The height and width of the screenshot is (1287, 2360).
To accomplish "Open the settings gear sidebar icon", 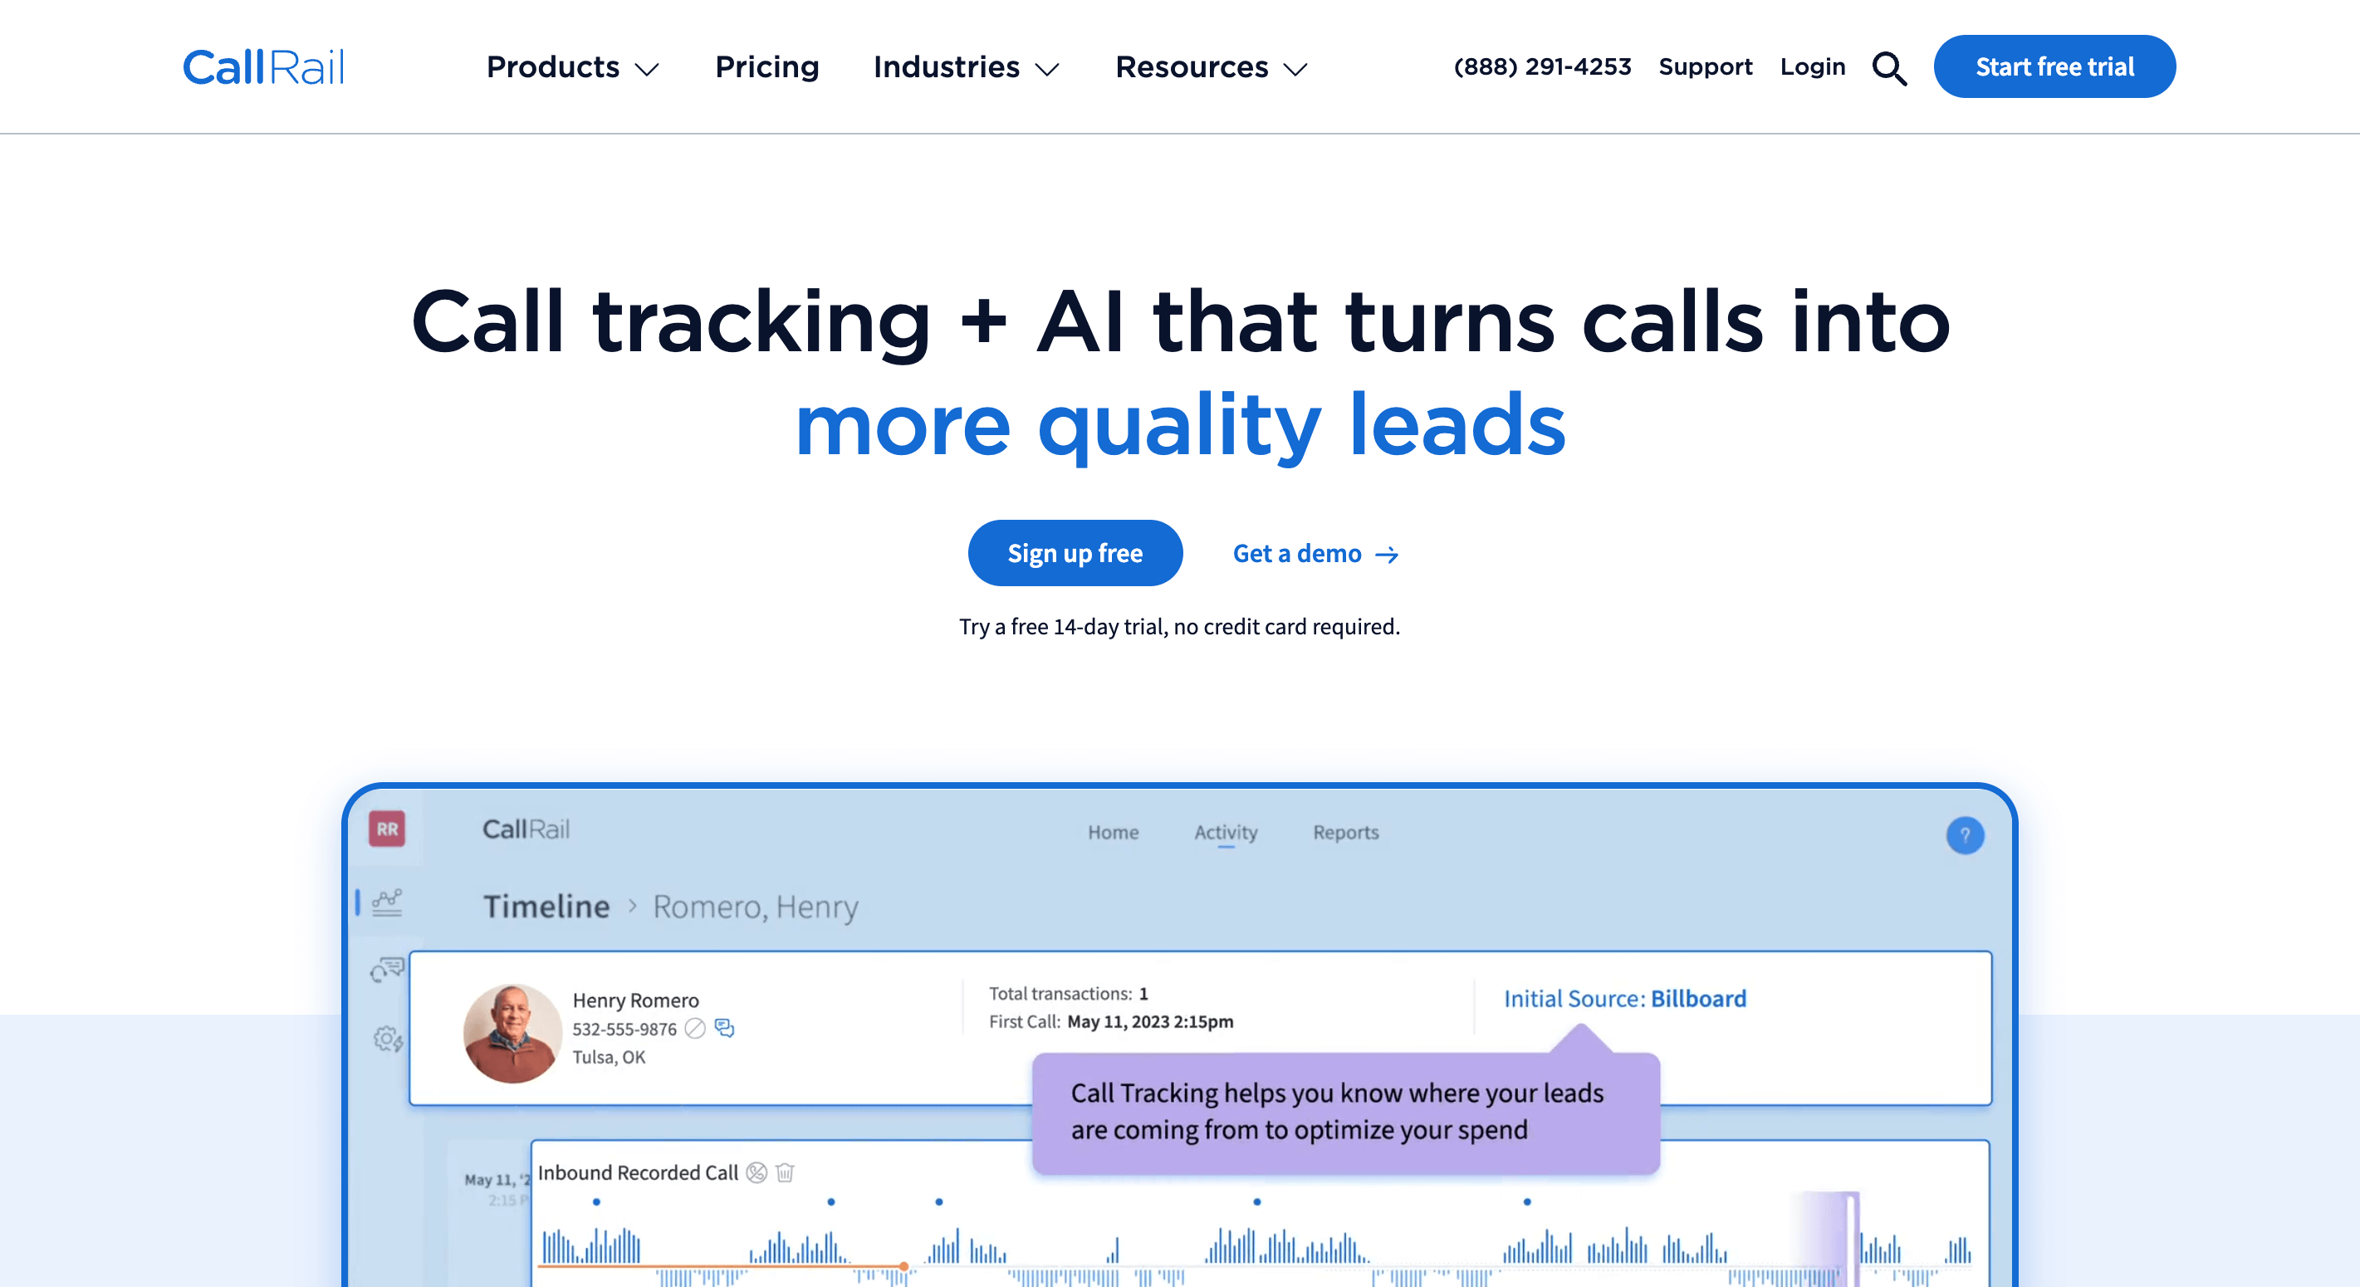I will click(x=388, y=1039).
